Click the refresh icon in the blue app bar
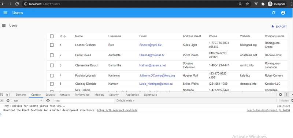 (x=274, y=13)
